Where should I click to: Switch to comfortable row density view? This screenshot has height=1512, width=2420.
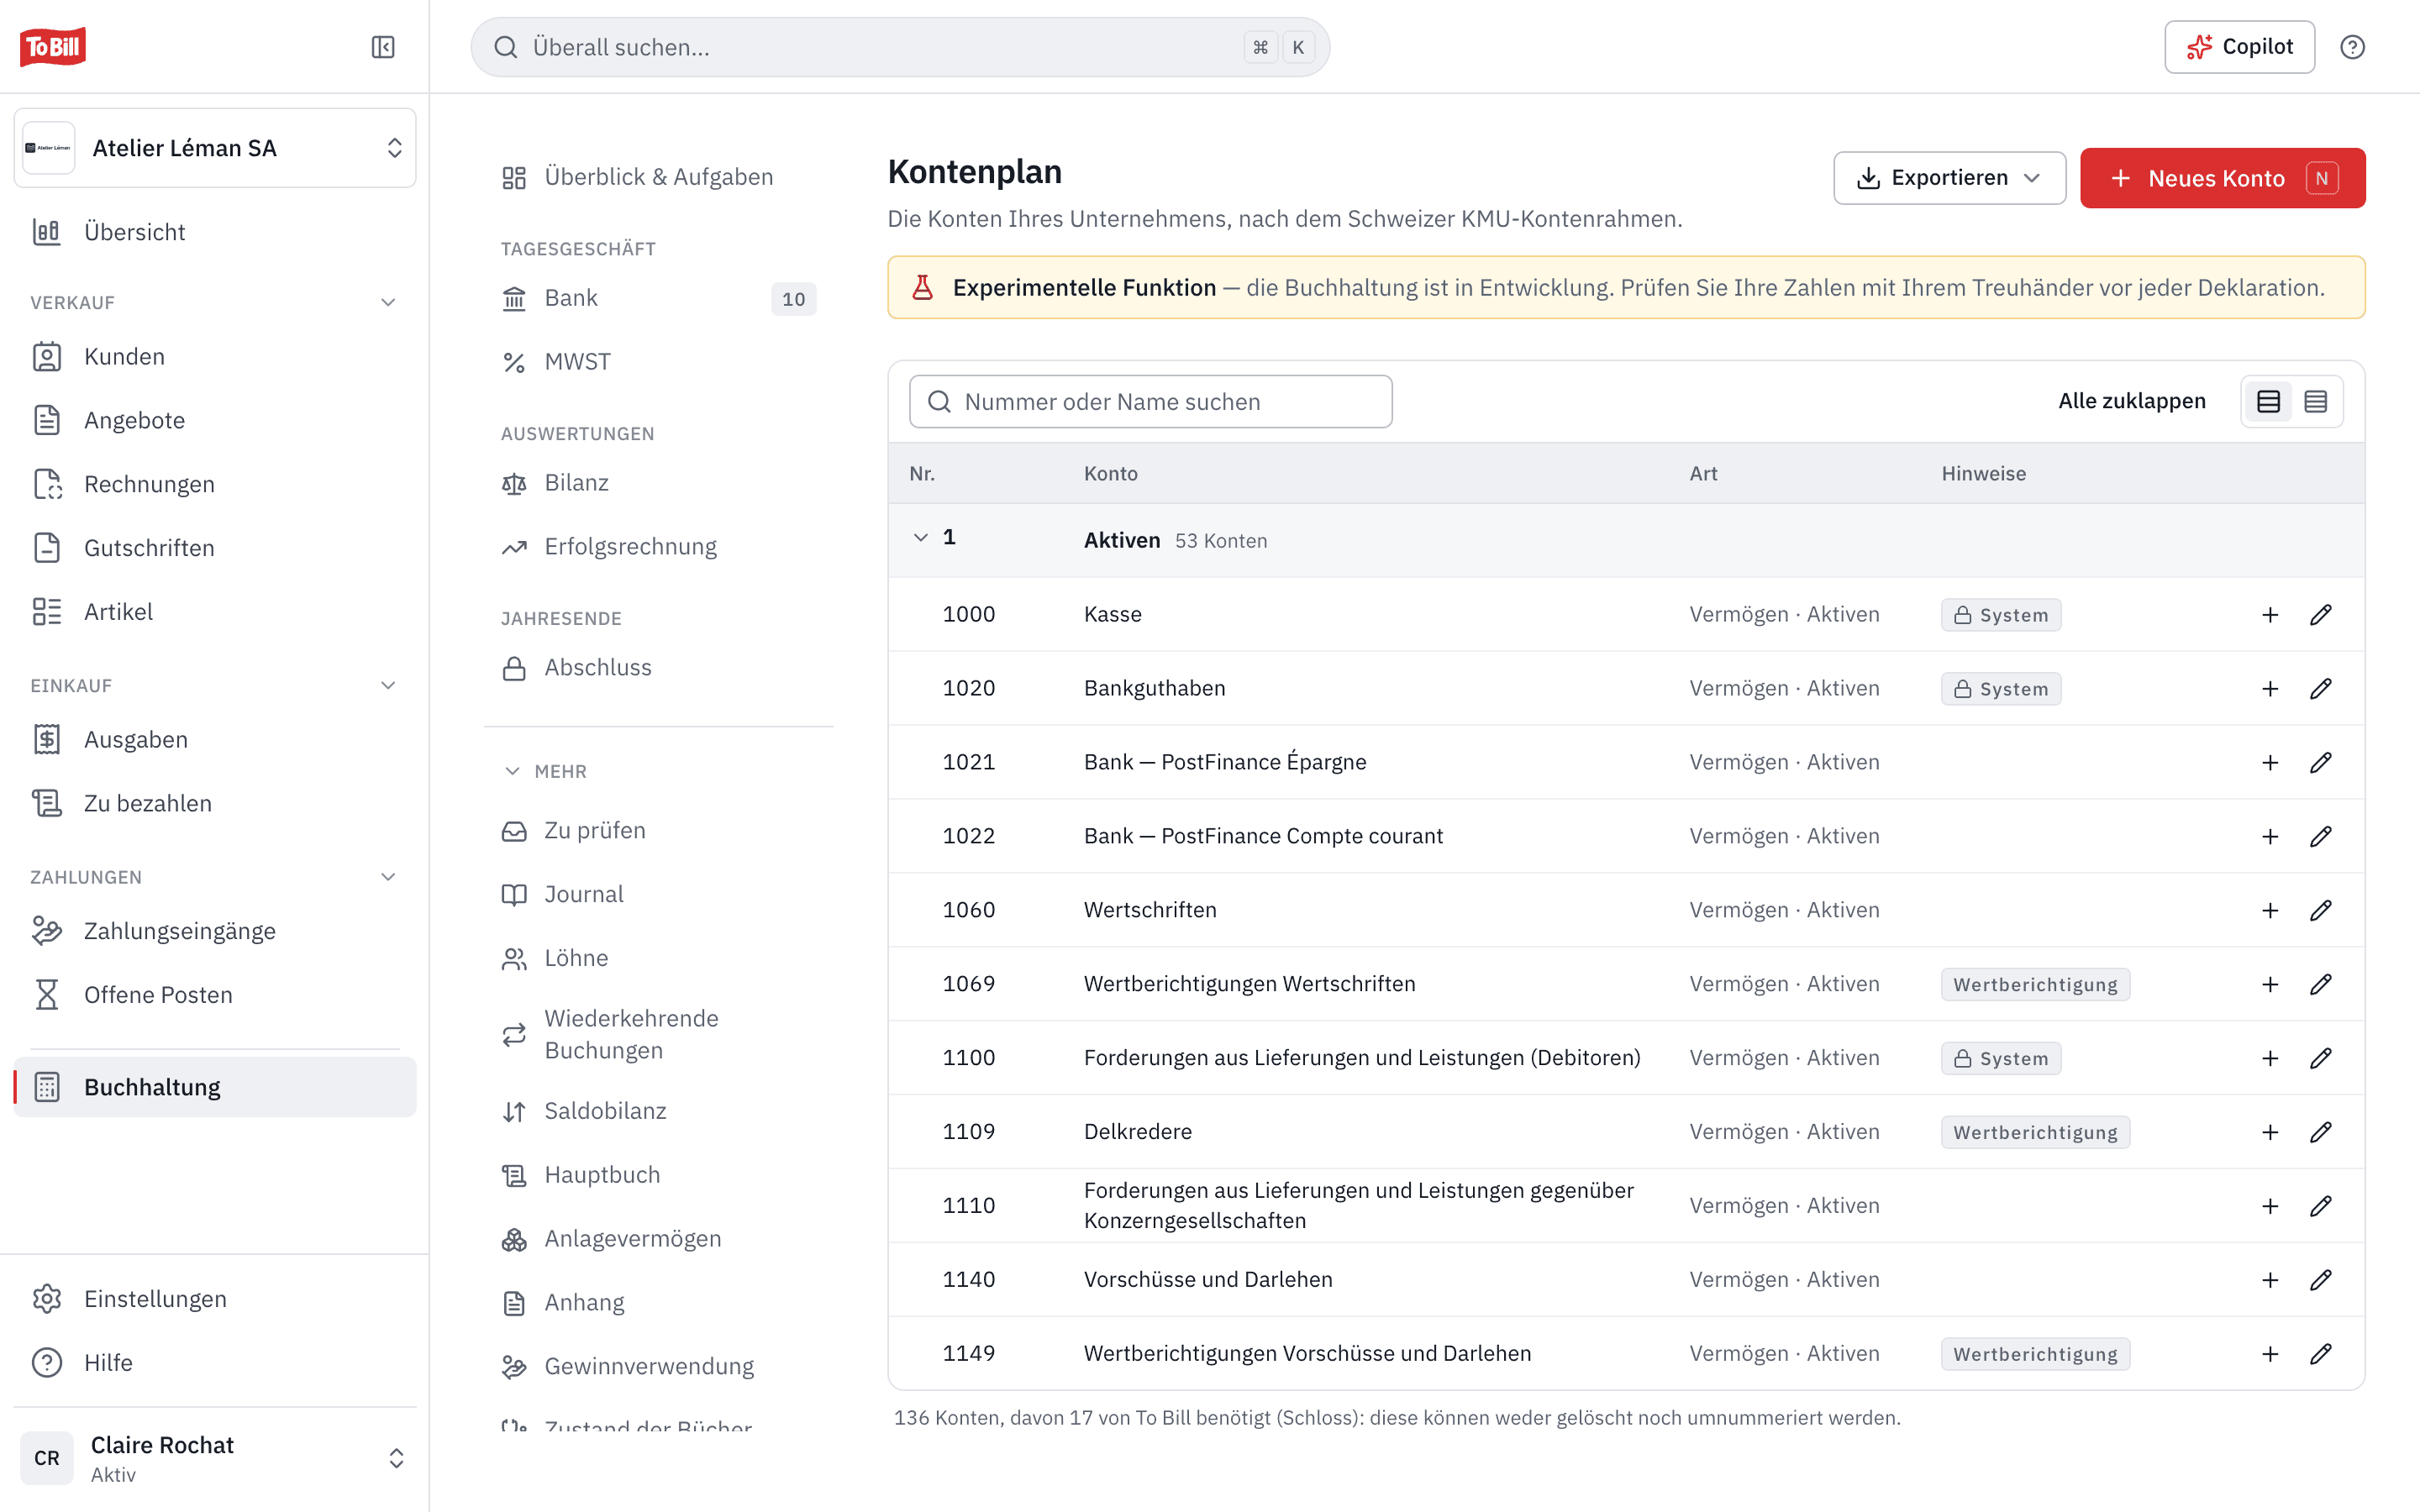(2268, 401)
